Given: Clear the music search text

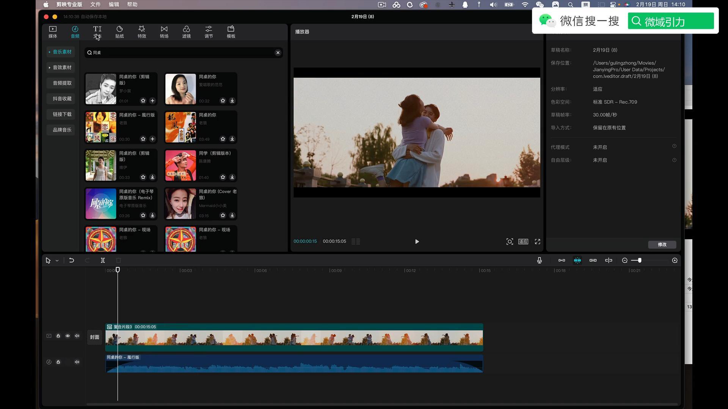Looking at the screenshot, I should click(278, 53).
